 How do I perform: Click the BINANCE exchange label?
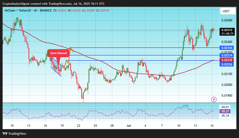point(46,11)
